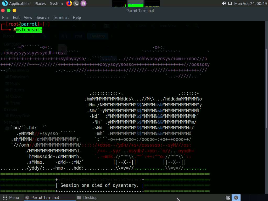Image resolution: width=268 pixels, height=201 pixels.
Task: Launch Firefox from the top panel
Action: coord(69,3)
